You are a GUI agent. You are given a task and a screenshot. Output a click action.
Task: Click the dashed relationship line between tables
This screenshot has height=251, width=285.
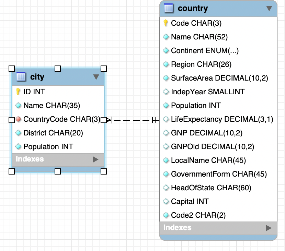132,120
